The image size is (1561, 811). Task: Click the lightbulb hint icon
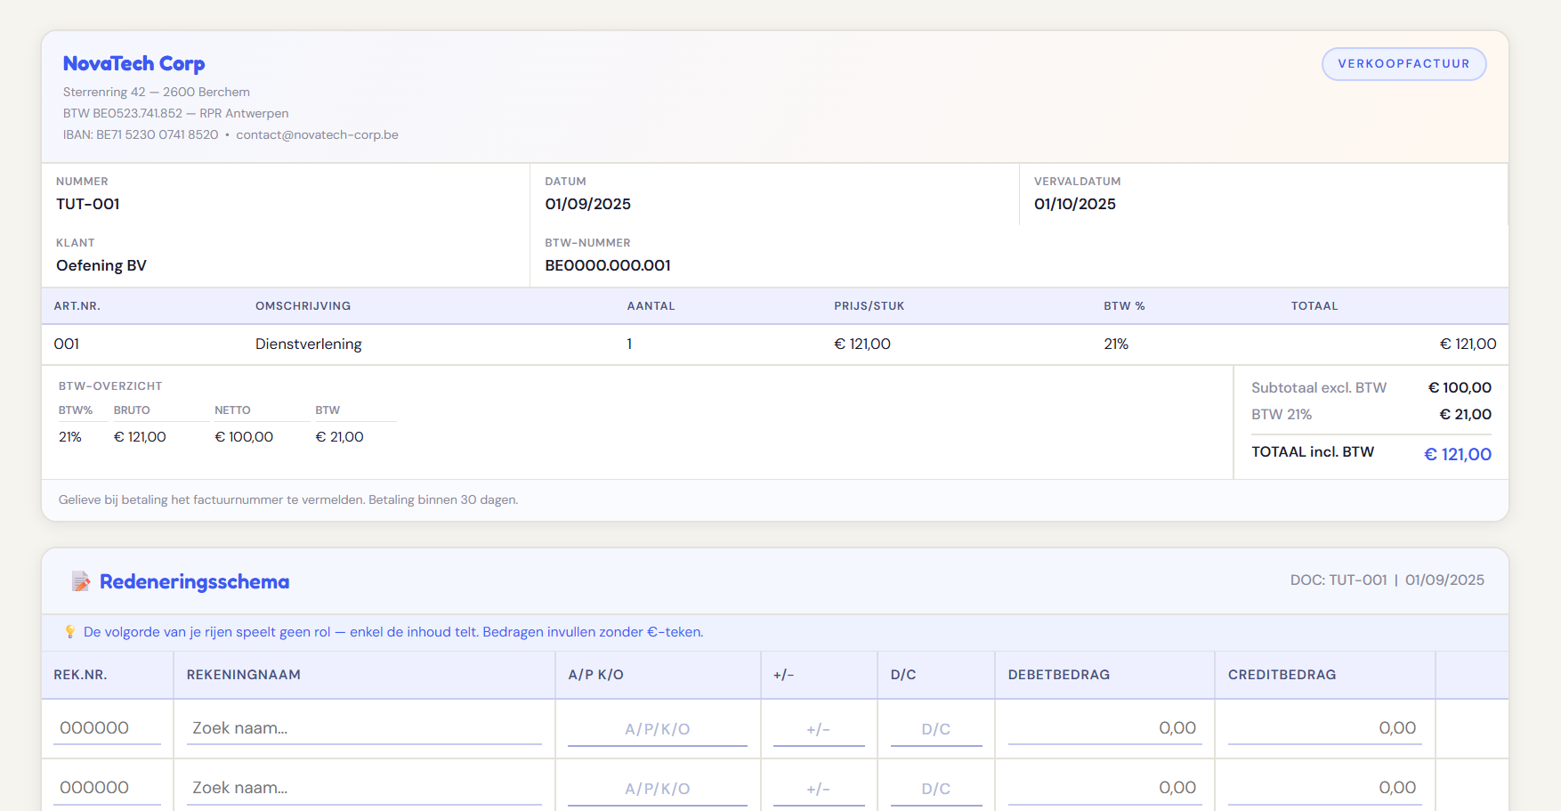[x=70, y=631]
